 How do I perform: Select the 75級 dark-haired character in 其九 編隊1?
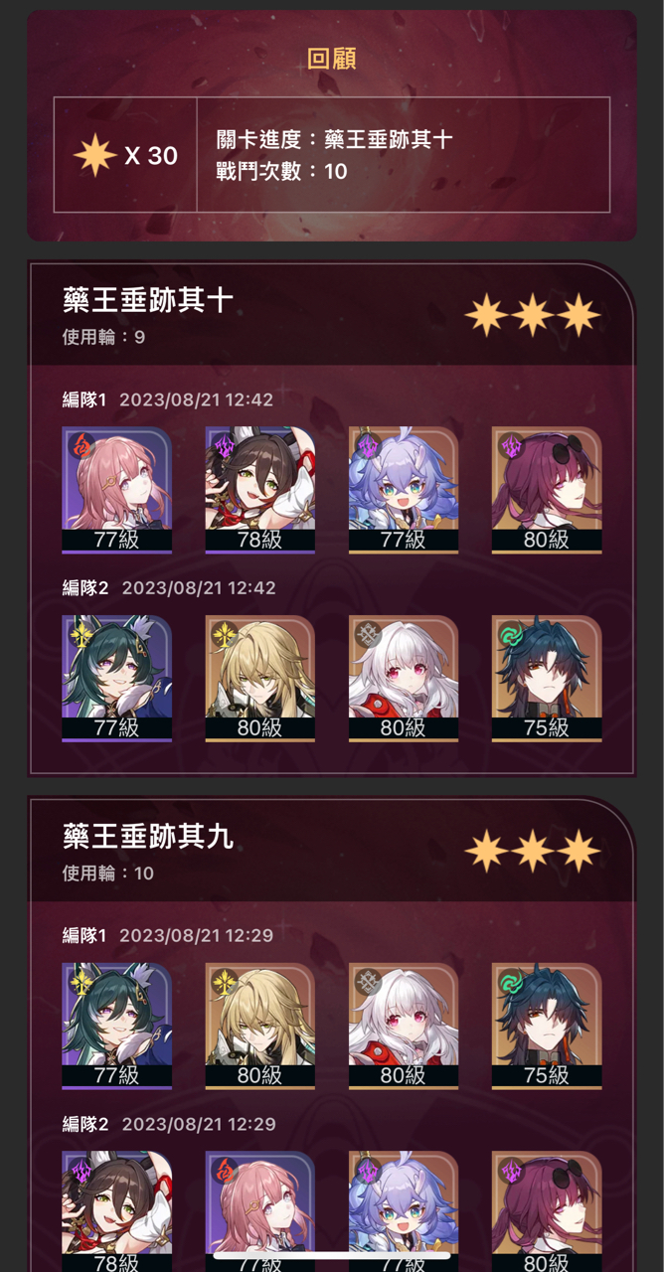[547, 1027]
